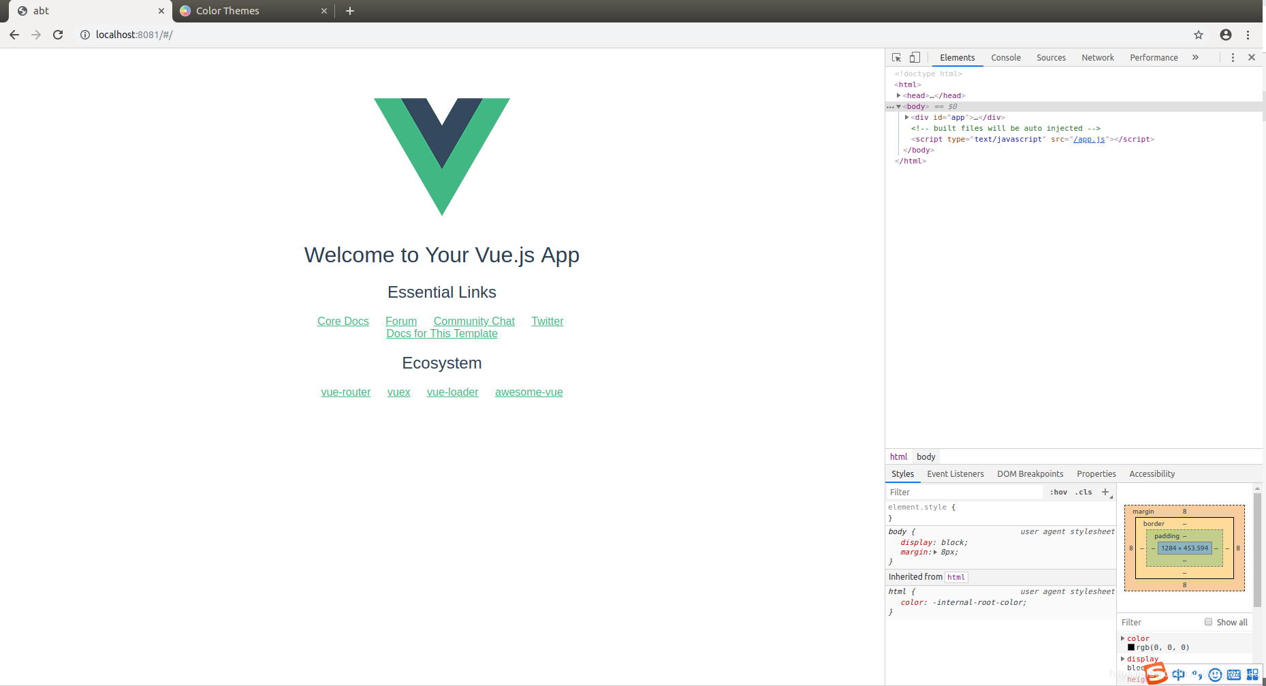The image size is (1266, 686).
Task: Open the Event Listeners tab
Action: coord(955,474)
